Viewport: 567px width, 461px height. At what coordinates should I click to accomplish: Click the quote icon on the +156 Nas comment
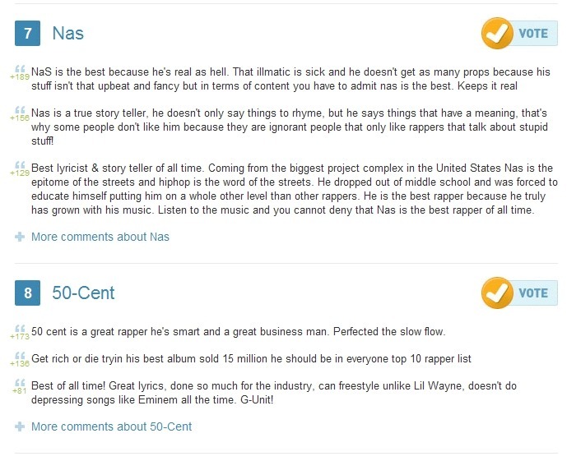[20, 111]
